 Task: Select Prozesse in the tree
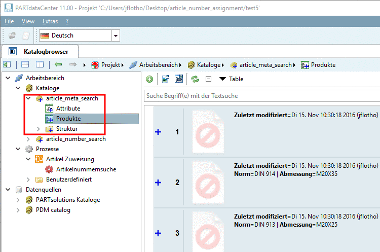pyautogui.click(x=47, y=149)
